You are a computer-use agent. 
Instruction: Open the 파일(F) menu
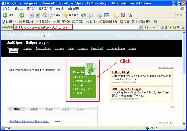7,8
